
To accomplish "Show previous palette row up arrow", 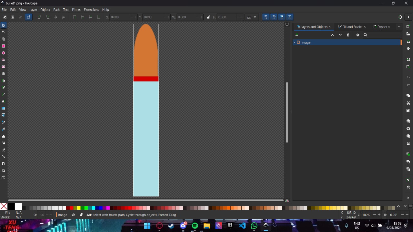I will [398, 207].
